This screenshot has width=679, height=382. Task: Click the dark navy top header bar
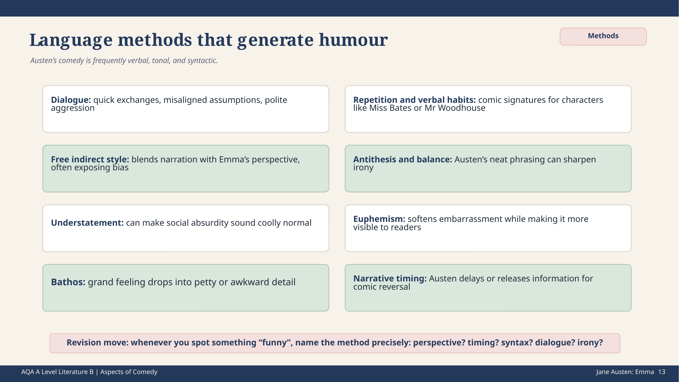coord(339,8)
